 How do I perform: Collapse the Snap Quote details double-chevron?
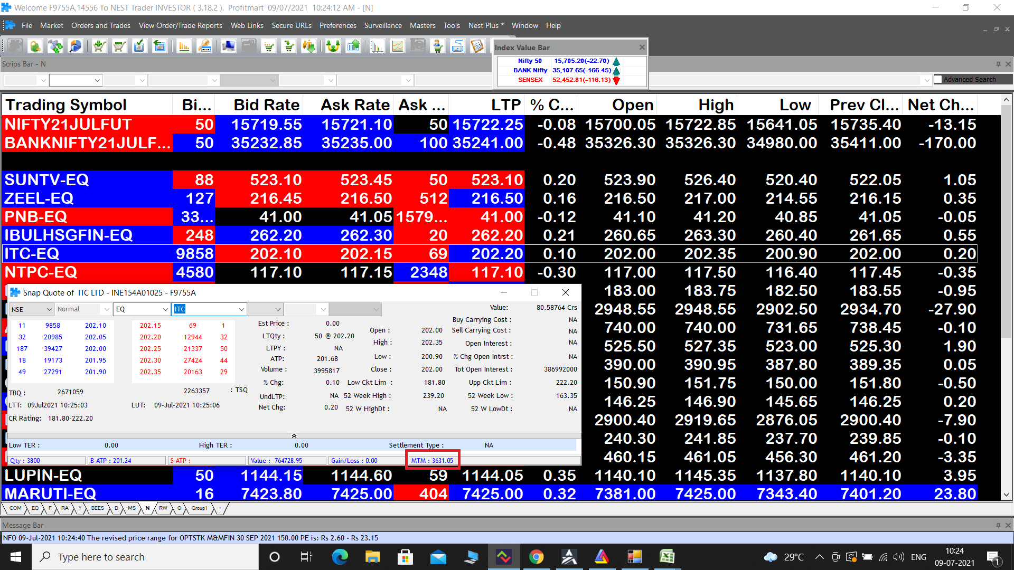coord(294,436)
